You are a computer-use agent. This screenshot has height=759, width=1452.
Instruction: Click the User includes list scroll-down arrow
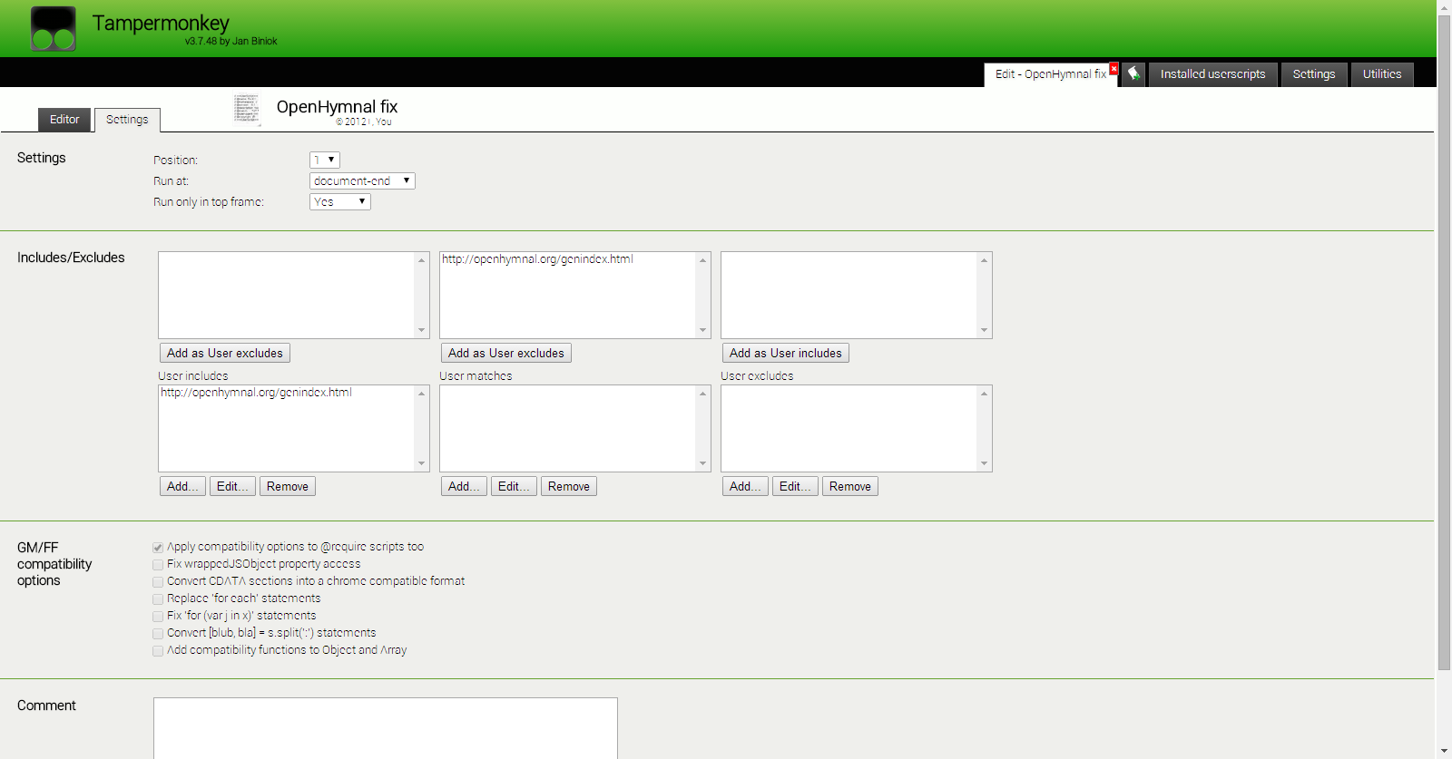coord(421,463)
